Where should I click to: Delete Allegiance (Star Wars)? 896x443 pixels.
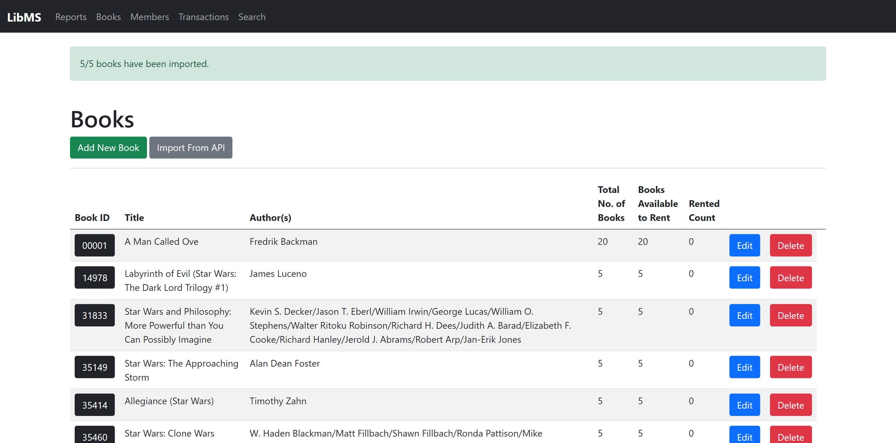point(790,405)
